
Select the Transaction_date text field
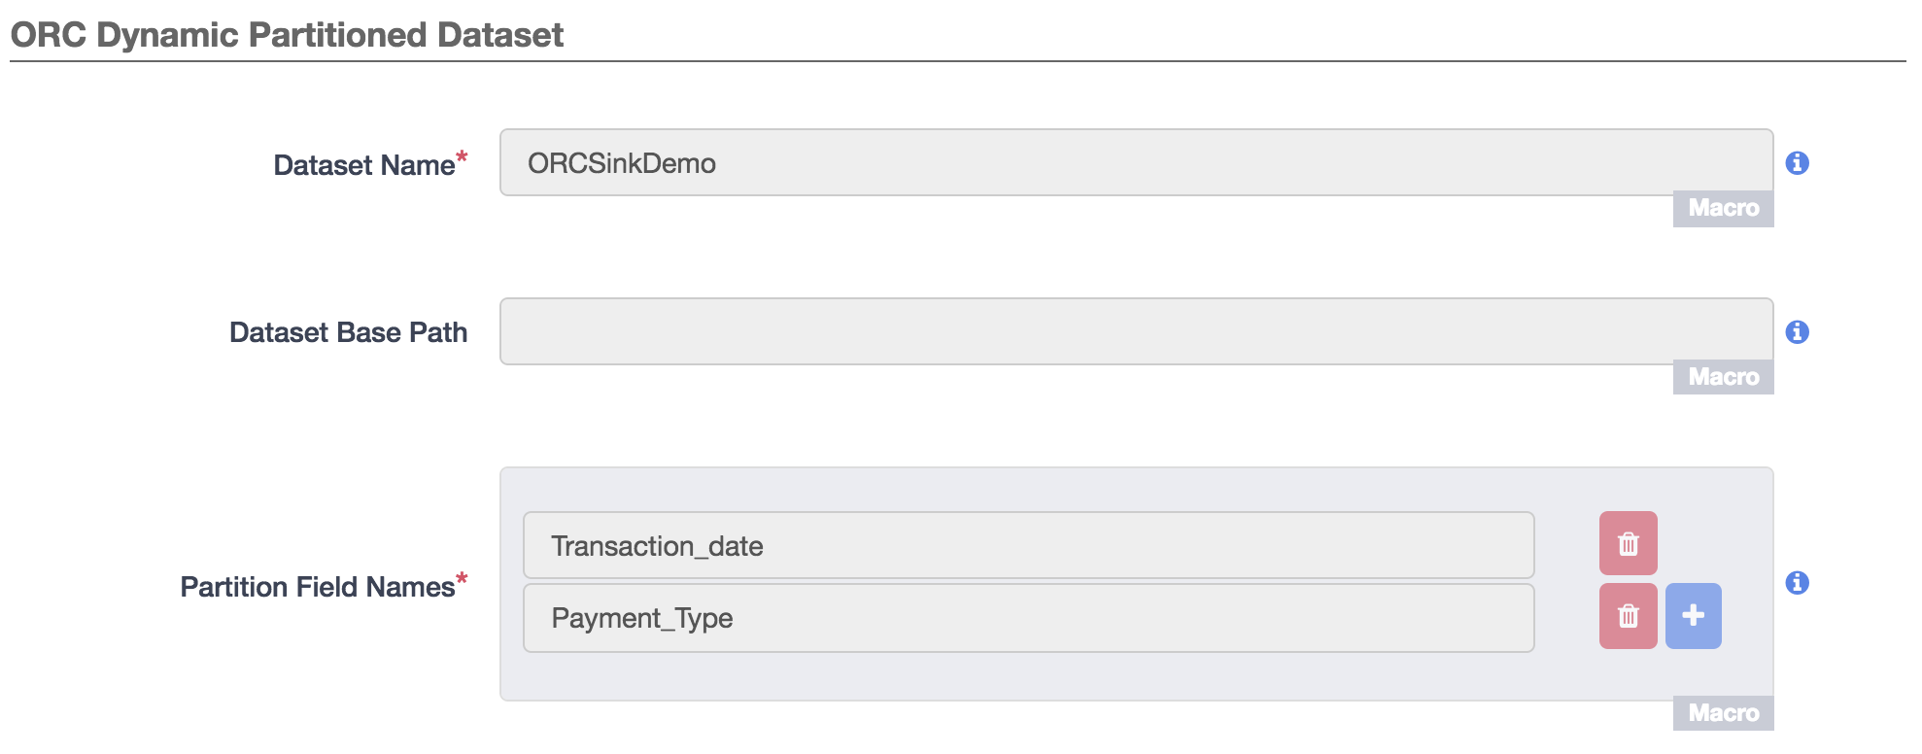[x=1028, y=545]
